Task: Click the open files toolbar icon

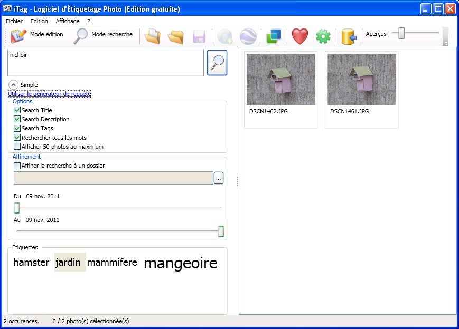Action: point(153,36)
